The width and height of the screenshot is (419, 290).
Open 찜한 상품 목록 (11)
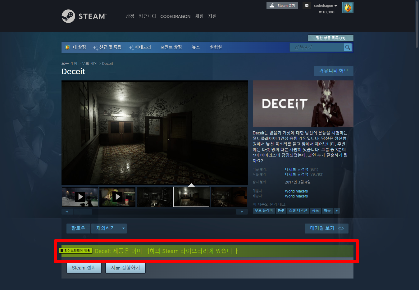tap(330, 38)
